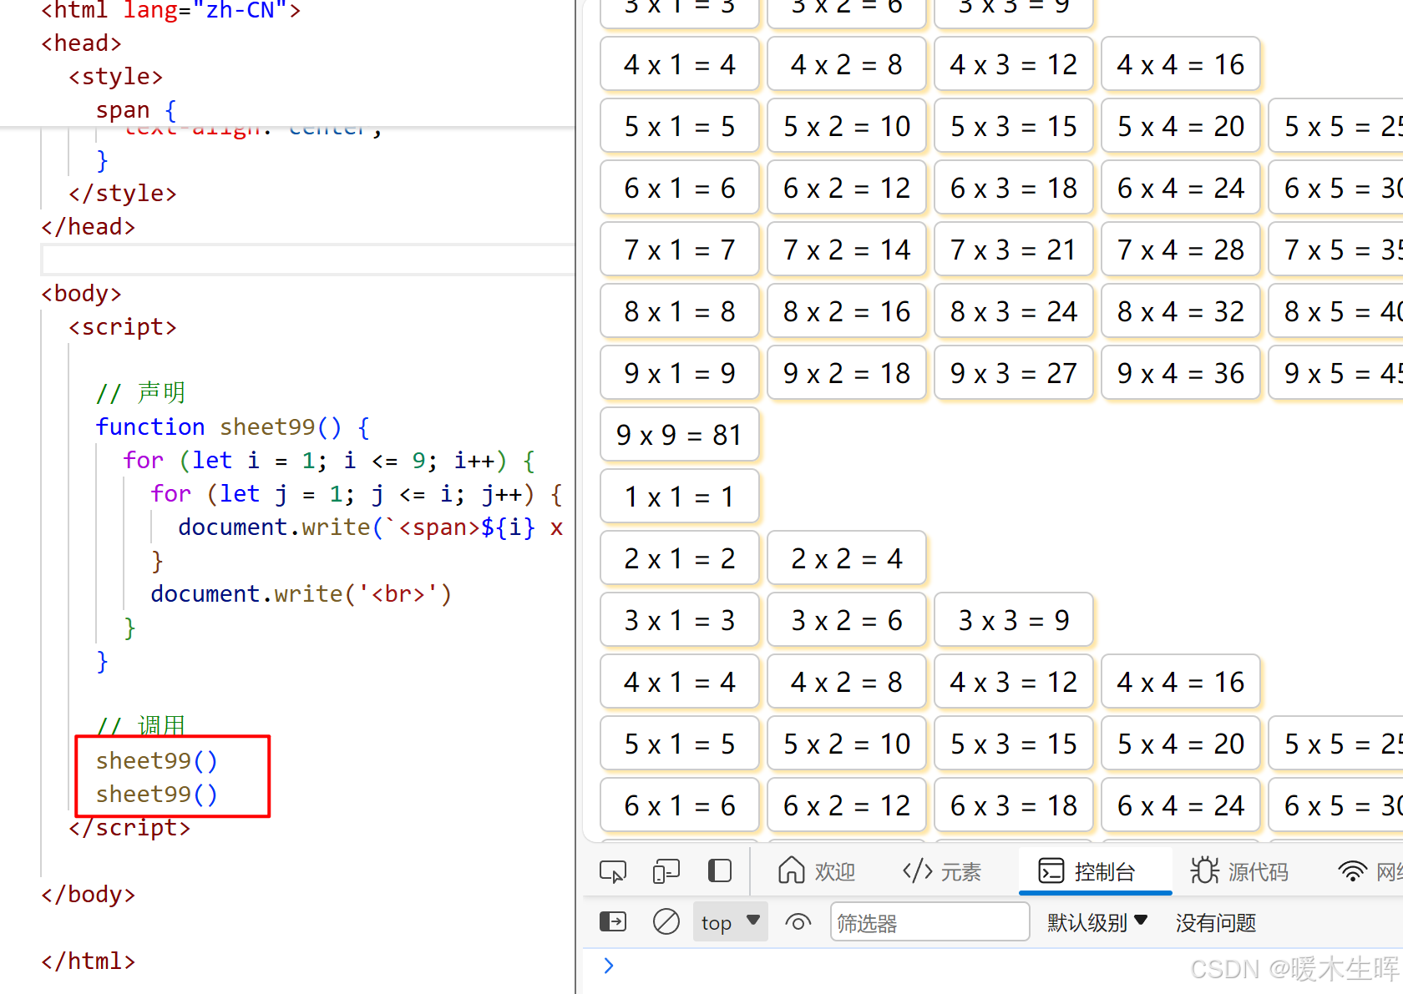Click the 9 x 4 = 36 cell
The width and height of the screenshot is (1403, 994).
point(1181,373)
